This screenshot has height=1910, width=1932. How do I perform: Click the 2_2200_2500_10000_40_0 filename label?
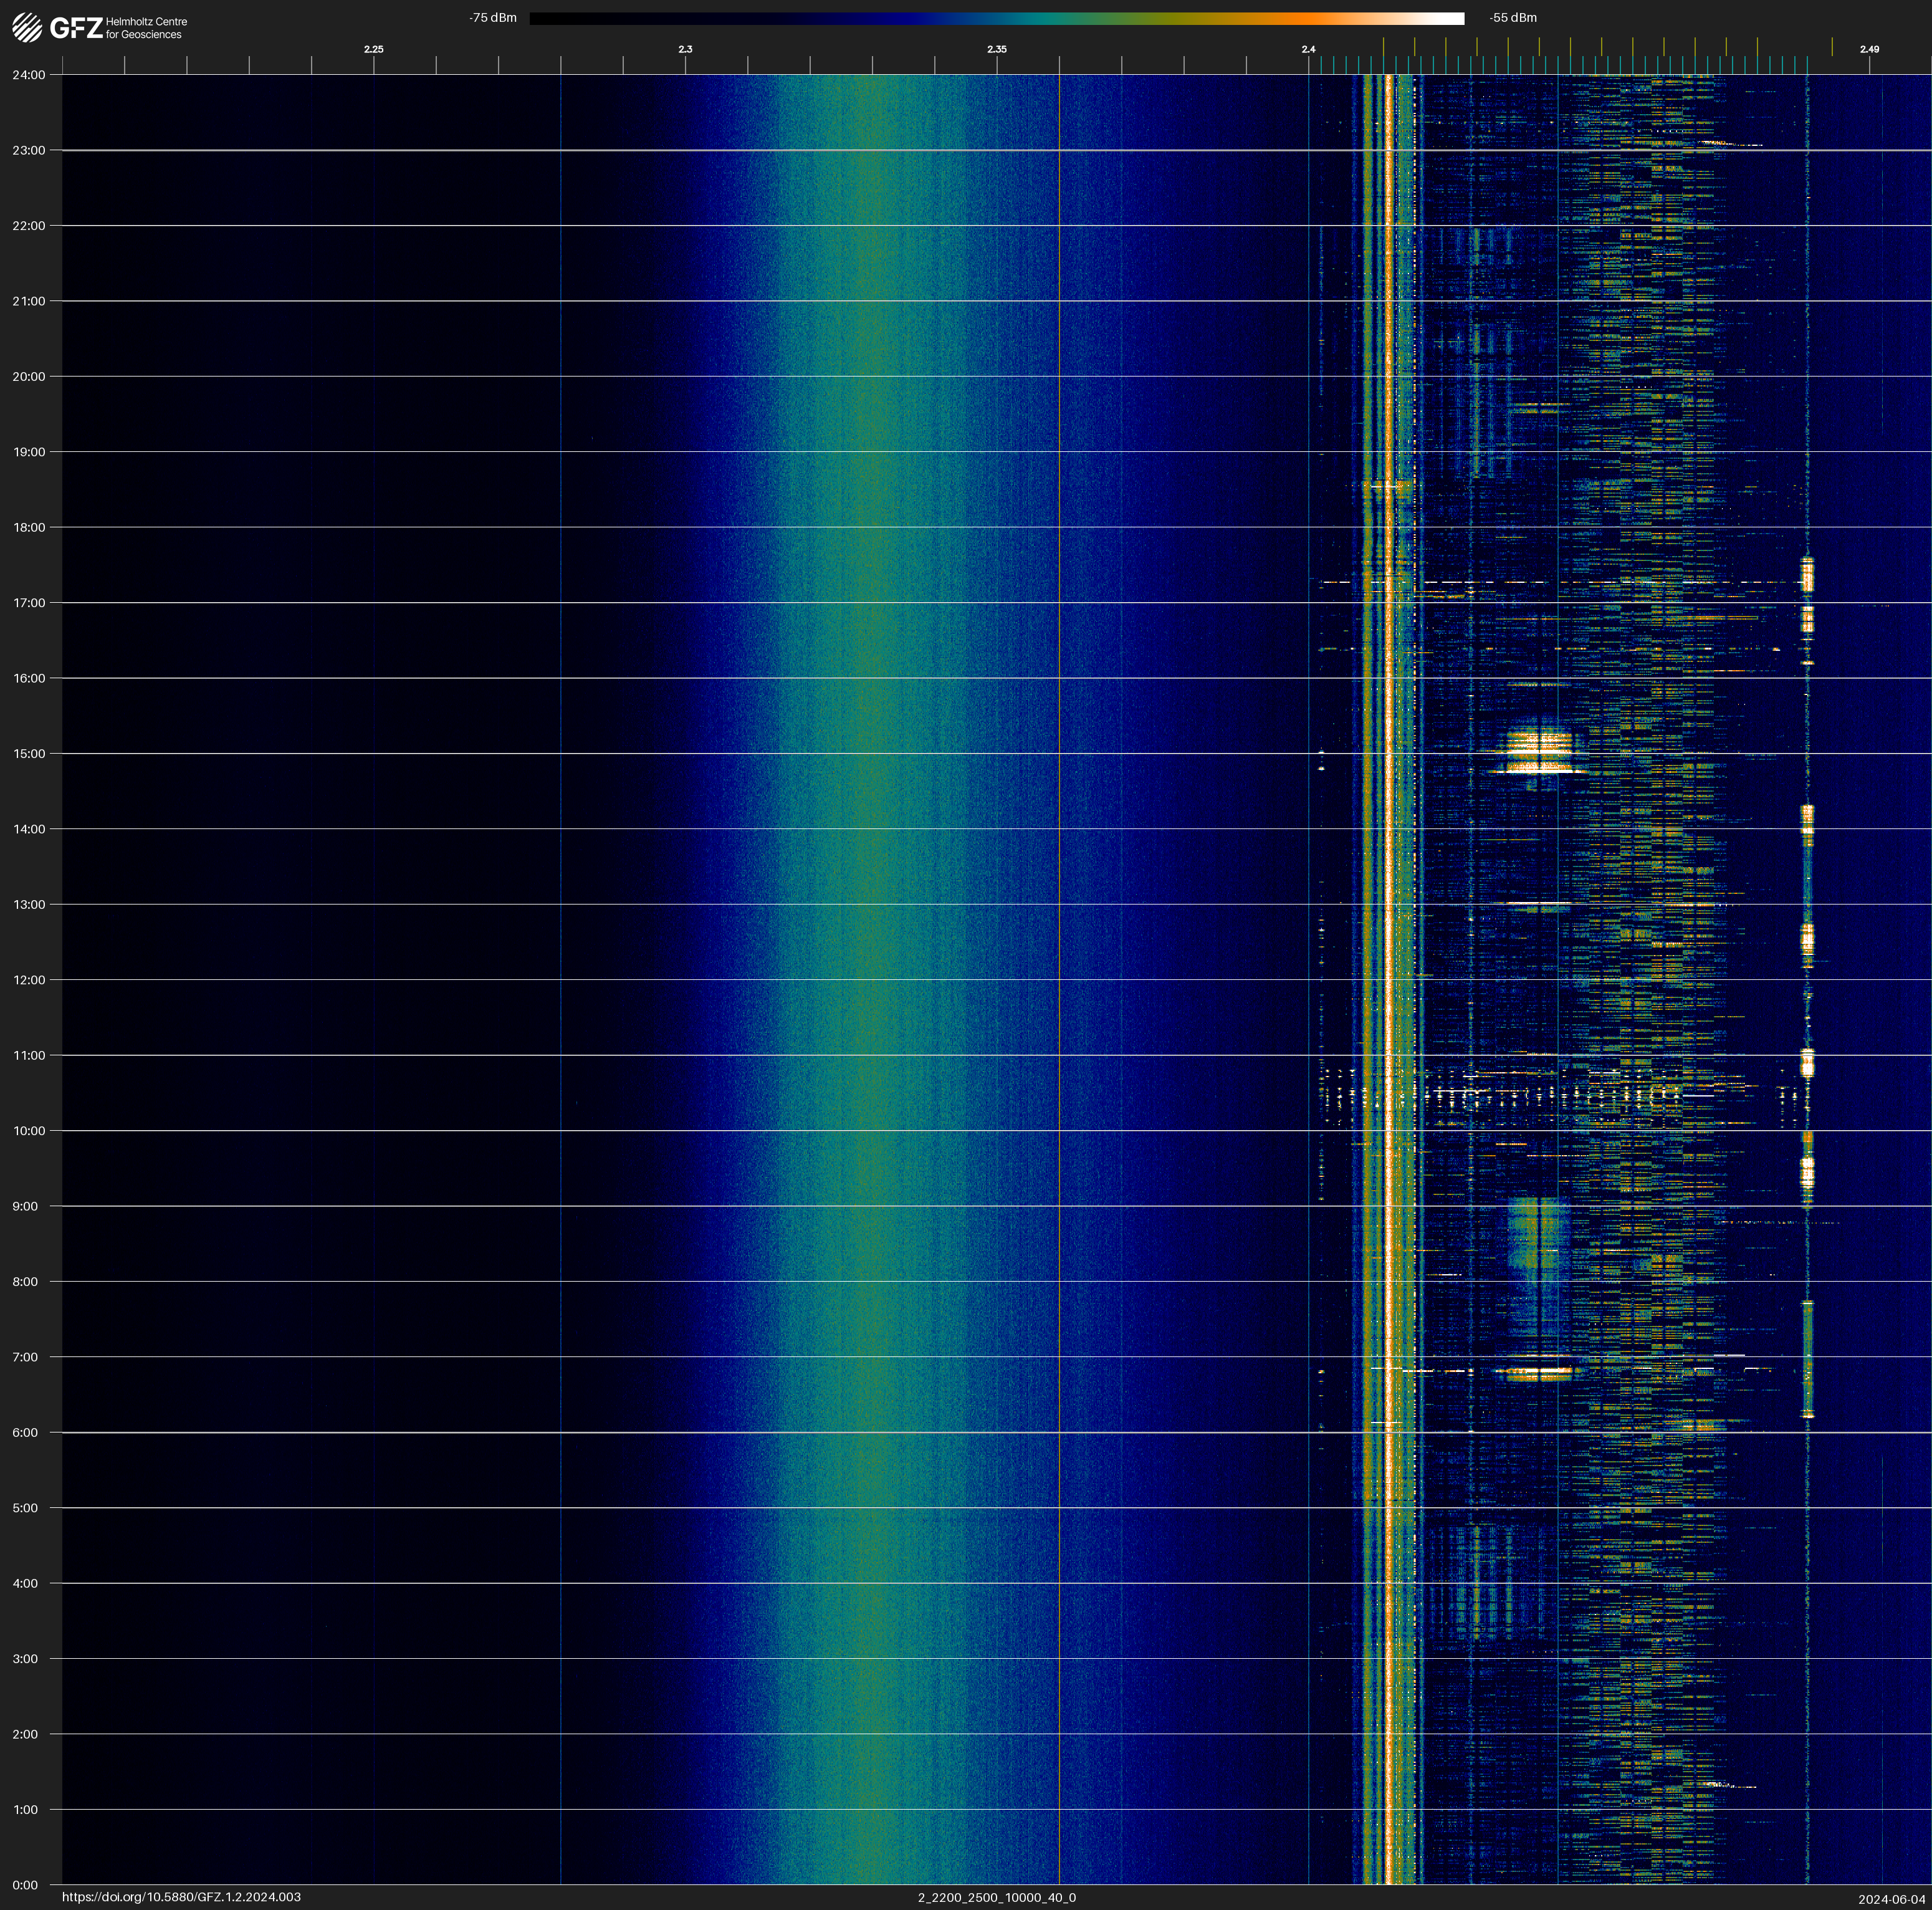point(997,1897)
